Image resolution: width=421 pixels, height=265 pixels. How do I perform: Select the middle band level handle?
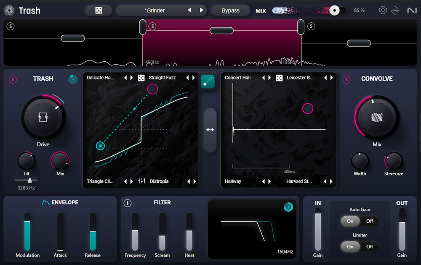click(x=221, y=31)
